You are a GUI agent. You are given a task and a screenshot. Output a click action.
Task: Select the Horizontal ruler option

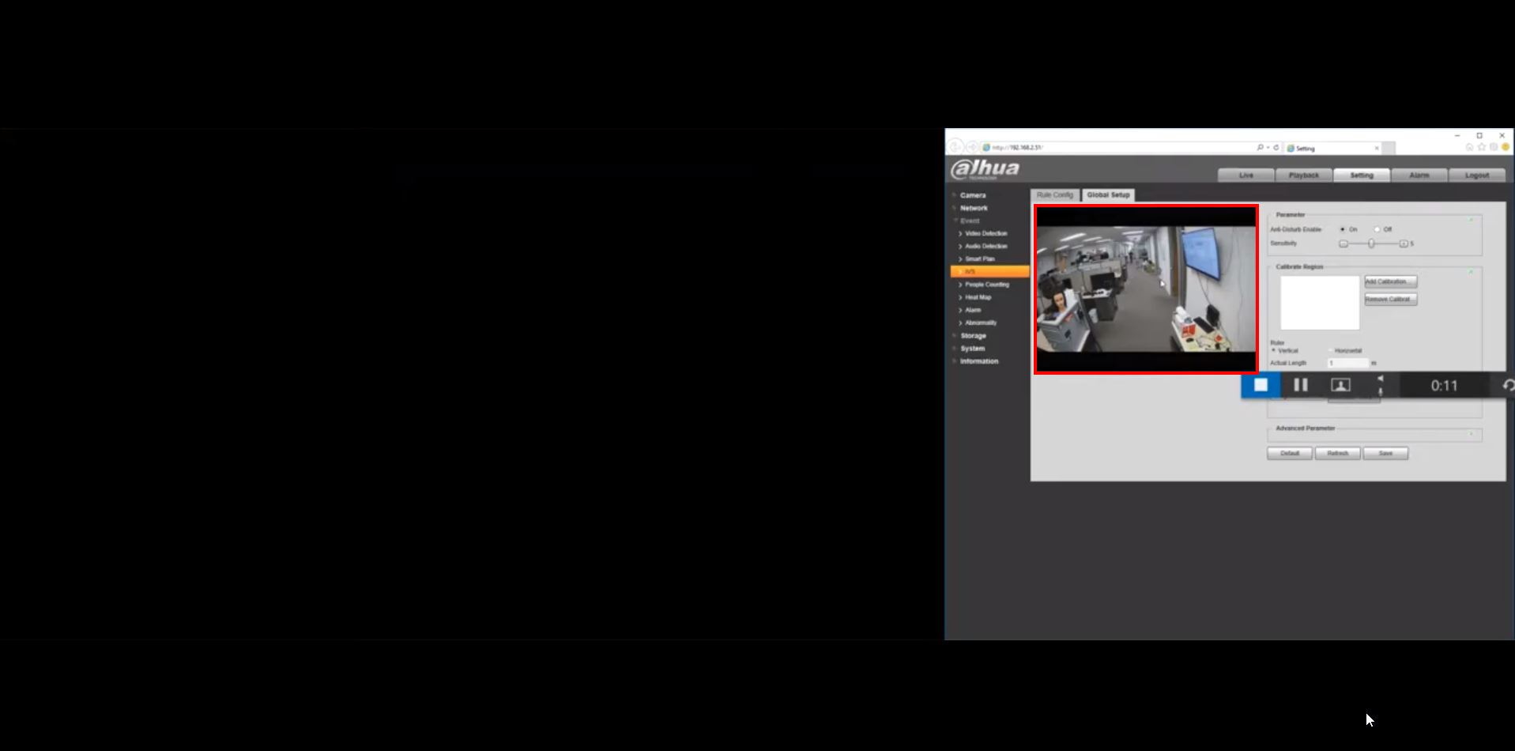[x=1331, y=350]
